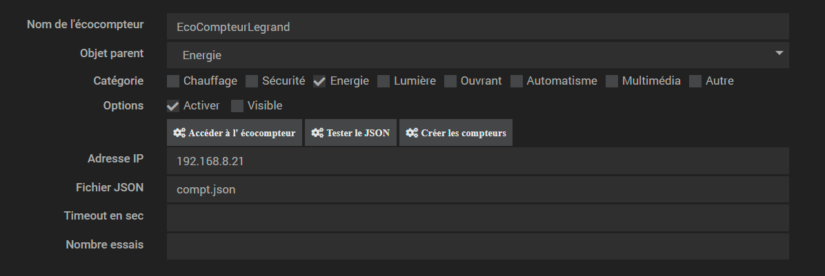Enable the Chauffage category checkbox
Image resolution: width=825 pixels, height=276 pixels.
(173, 81)
